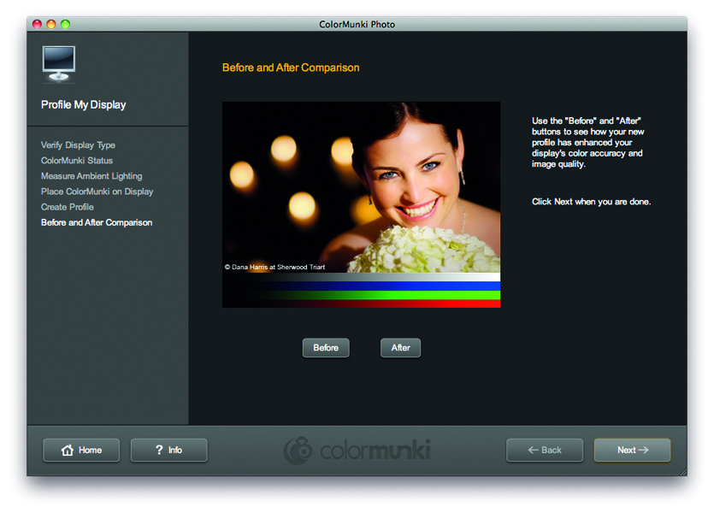Click the blue gradient bar
The image size is (714, 513).
(x=361, y=286)
